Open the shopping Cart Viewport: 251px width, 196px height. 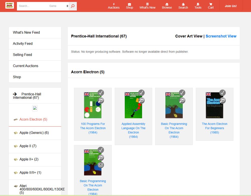(x=211, y=6)
